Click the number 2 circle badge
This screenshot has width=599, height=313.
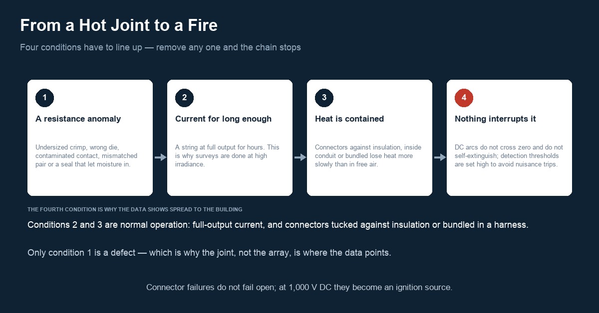coord(184,98)
